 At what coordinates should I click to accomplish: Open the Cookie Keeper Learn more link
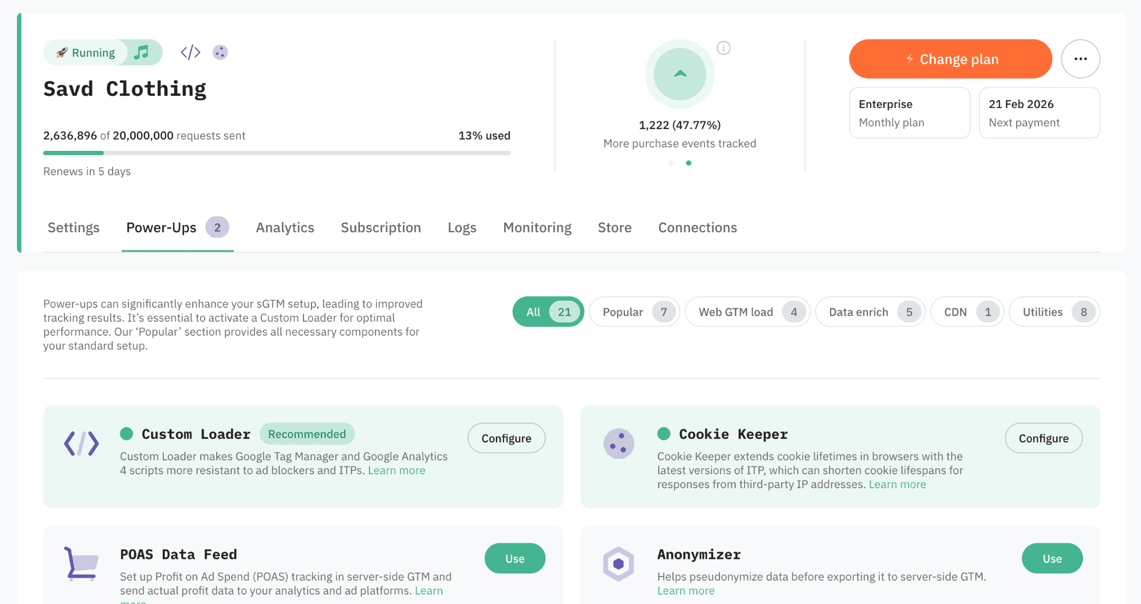(897, 484)
